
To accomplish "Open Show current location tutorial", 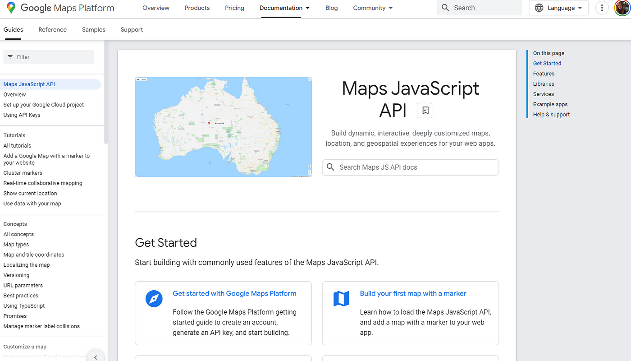I will 30,193.
